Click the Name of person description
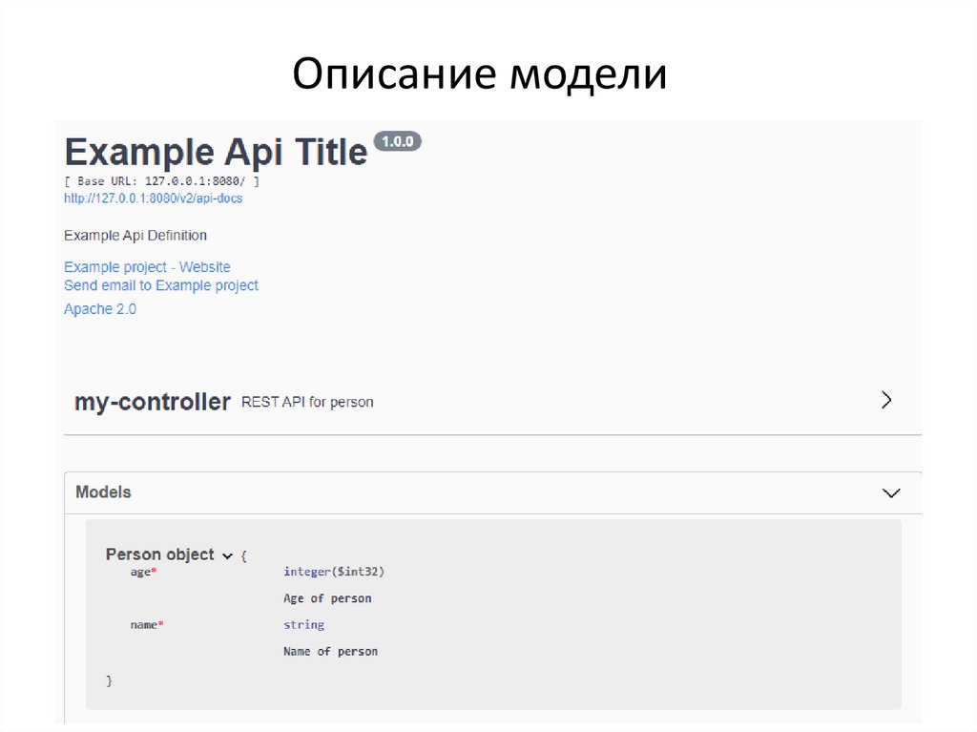Image resolution: width=977 pixels, height=732 pixels. (330, 652)
